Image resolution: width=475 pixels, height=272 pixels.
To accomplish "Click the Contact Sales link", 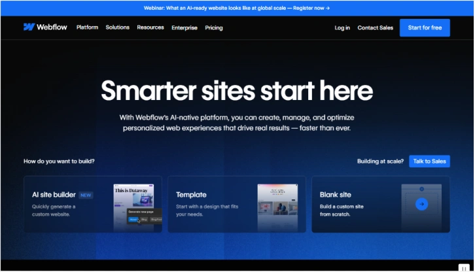I will 375,27.
